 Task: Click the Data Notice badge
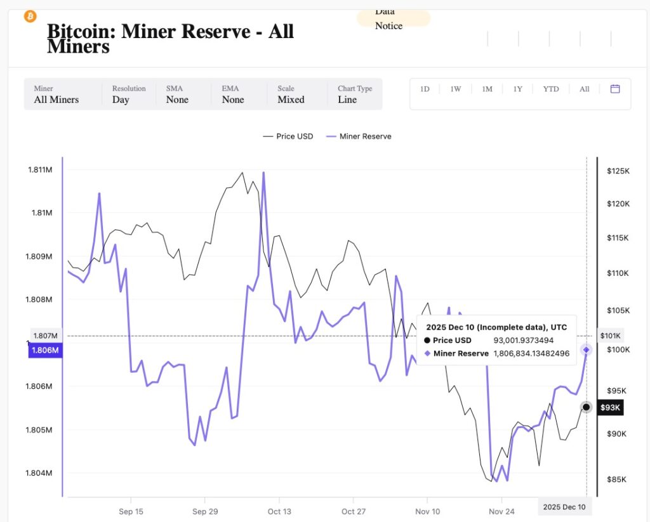point(393,19)
